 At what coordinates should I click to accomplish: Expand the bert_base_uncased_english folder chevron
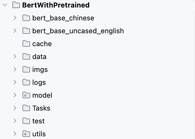coord(15,31)
